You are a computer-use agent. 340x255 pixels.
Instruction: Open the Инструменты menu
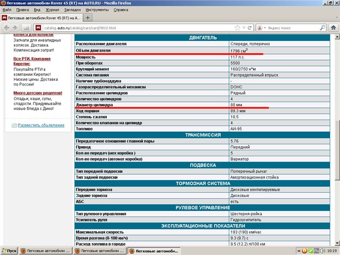pyautogui.click(x=97, y=10)
